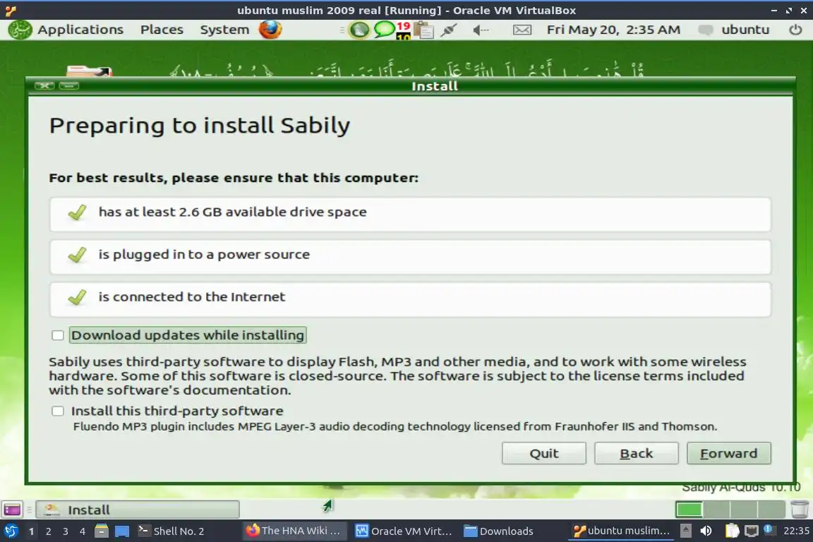Viewport: 813px width, 542px height.
Task: Select the Install task in guest taskbar
Action: (138, 510)
